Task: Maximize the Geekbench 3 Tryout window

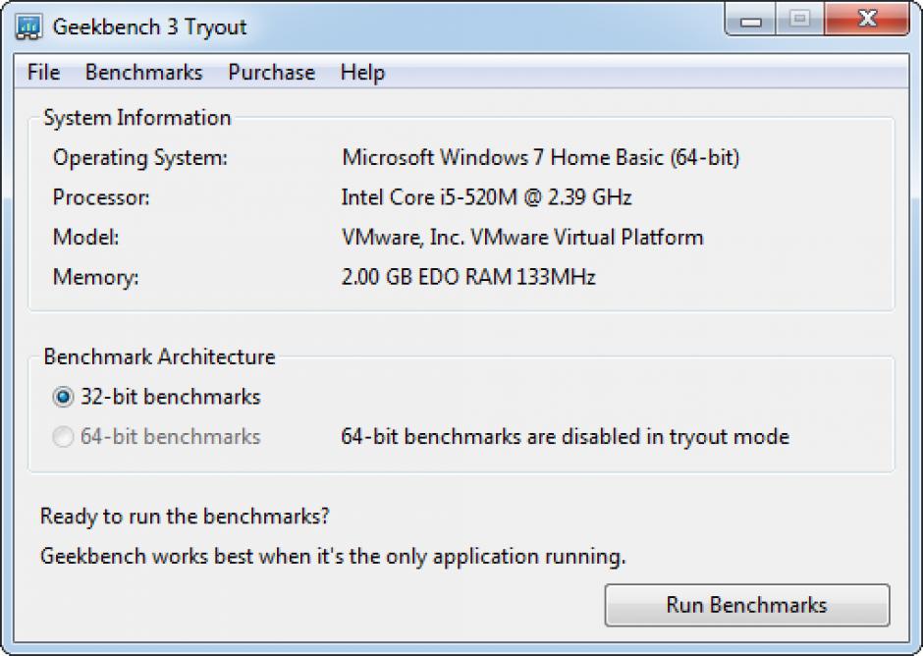Action: [x=799, y=20]
